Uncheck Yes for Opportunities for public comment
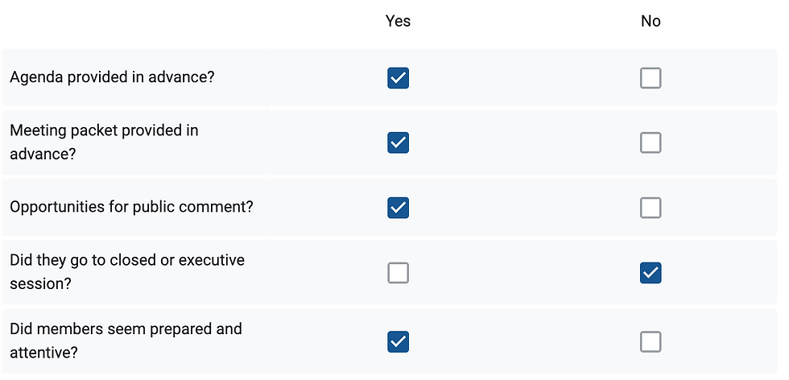Image resolution: width=789 pixels, height=380 pixels. (398, 208)
